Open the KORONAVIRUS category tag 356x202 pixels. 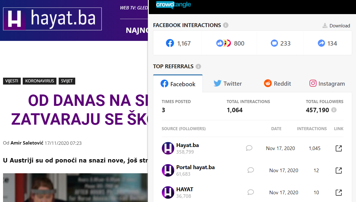point(40,81)
